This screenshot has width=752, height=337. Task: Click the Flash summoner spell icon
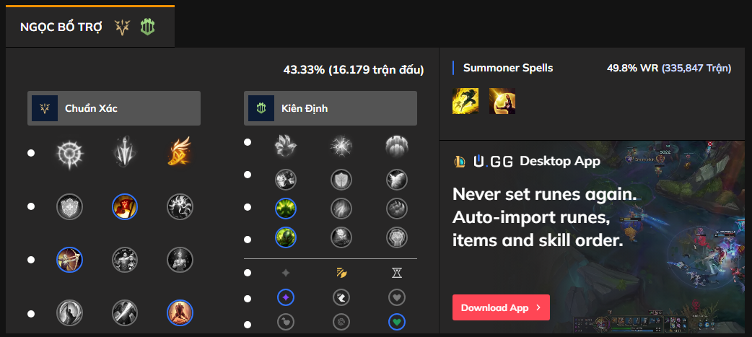[x=465, y=102]
